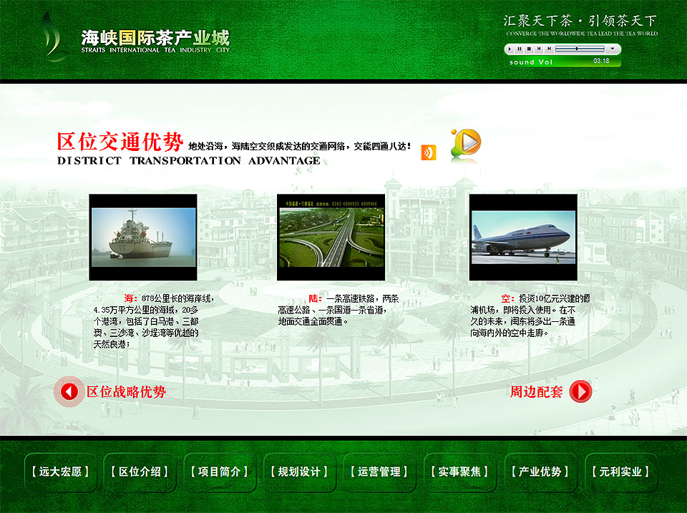Open the 区位介绍 menu item
This screenshot has width=687, height=513.
coord(140,472)
